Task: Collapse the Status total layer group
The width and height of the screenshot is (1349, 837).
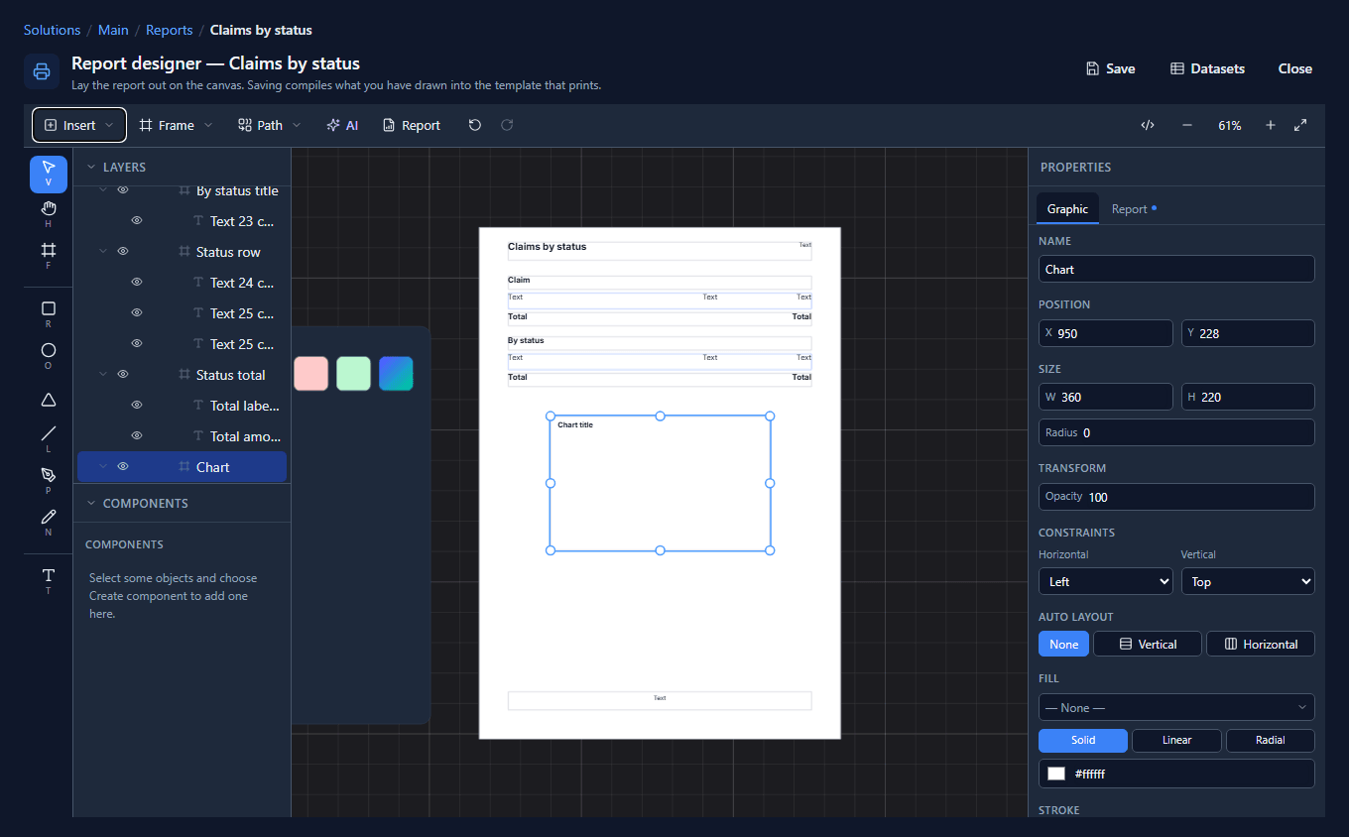Action: [x=103, y=375]
